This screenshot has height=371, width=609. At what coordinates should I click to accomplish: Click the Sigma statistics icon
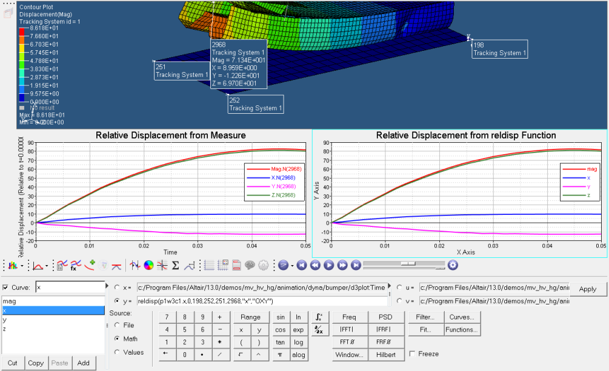[176, 265]
